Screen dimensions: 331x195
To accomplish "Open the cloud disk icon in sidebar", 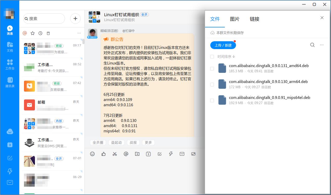I will (10, 132).
